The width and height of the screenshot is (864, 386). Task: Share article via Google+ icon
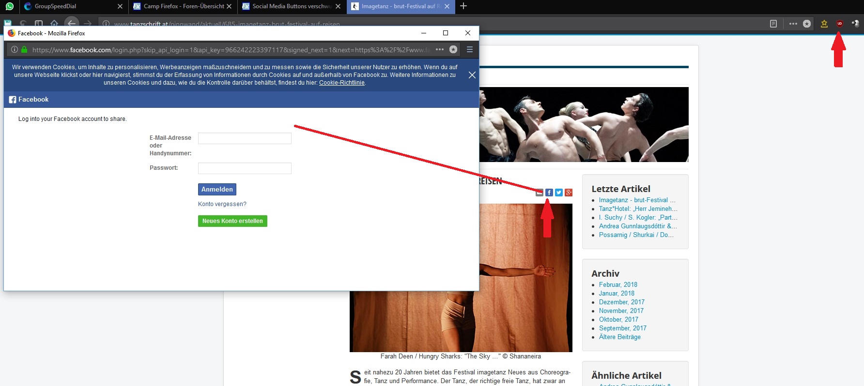point(569,193)
